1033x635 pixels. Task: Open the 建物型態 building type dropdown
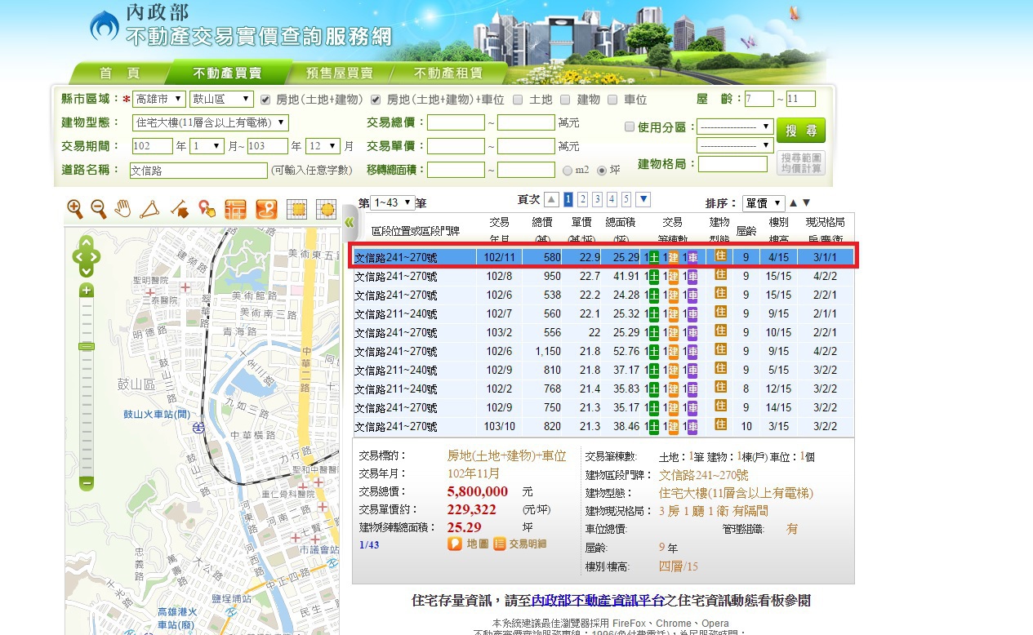pos(210,122)
